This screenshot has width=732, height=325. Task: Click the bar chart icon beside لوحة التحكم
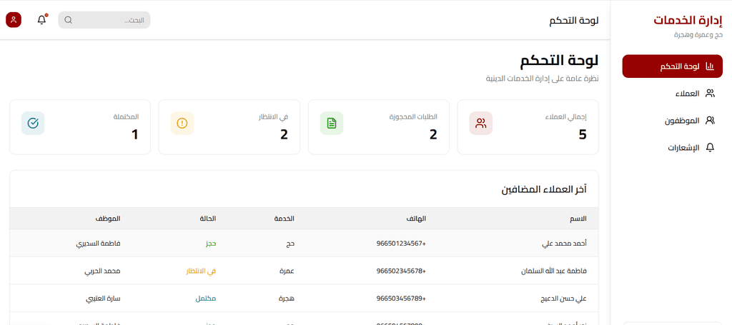pyautogui.click(x=710, y=66)
